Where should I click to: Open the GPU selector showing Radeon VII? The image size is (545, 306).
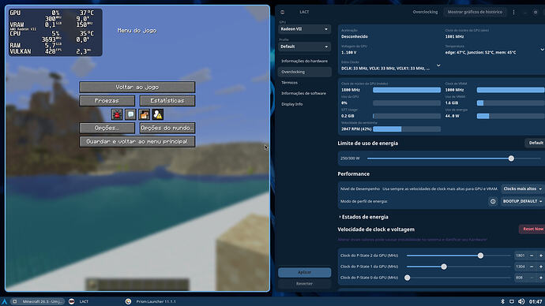[304, 29]
